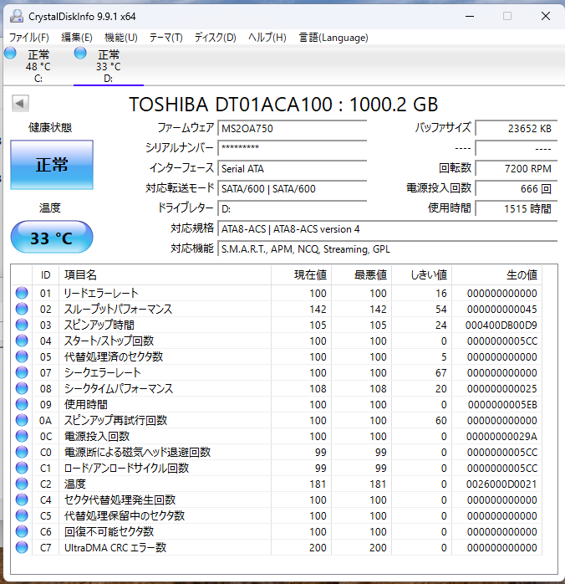This screenshot has width=565, height=584.
Task: Click status orb for attribute 05 代替処理済のセクタ数
Action: [22, 356]
